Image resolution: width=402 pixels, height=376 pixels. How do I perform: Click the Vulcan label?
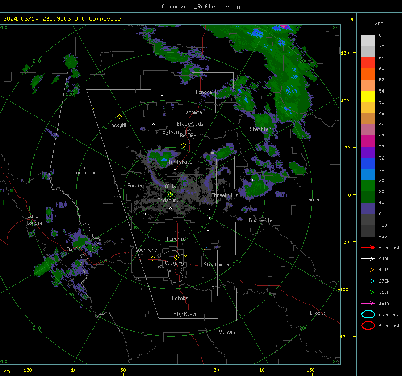pyautogui.click(x=227, y=332)
